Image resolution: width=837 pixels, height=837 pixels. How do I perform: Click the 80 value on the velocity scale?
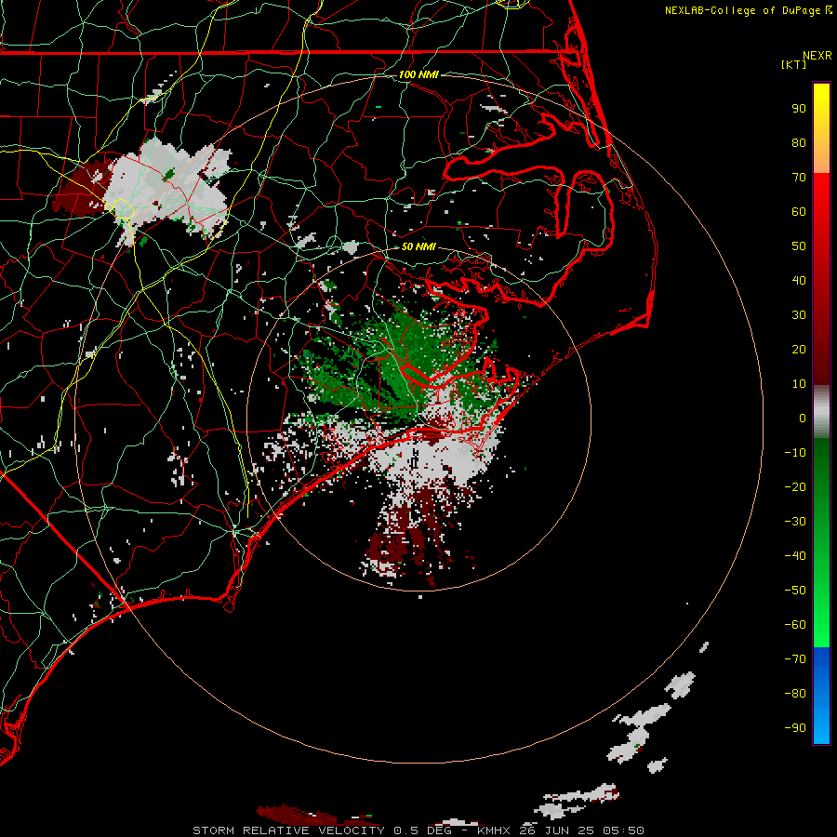pos(799,143)
